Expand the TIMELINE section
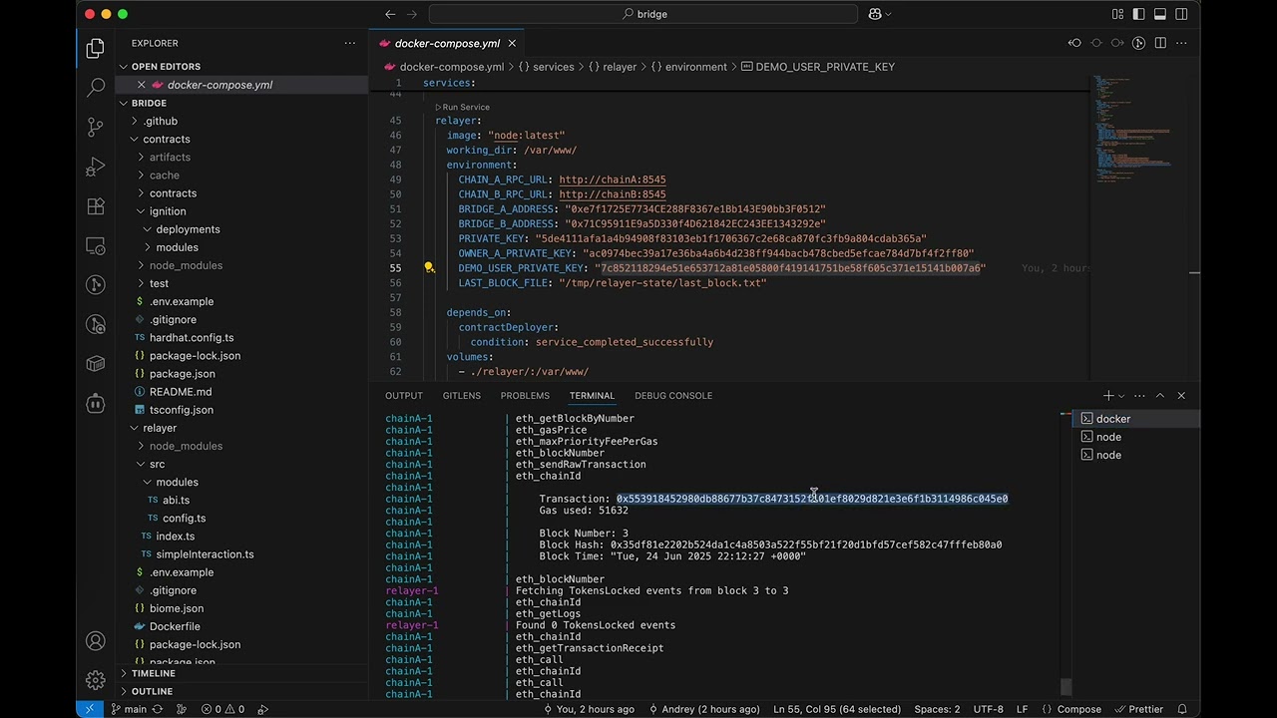This screenshot has height=718, width=1277. (153, 673)
